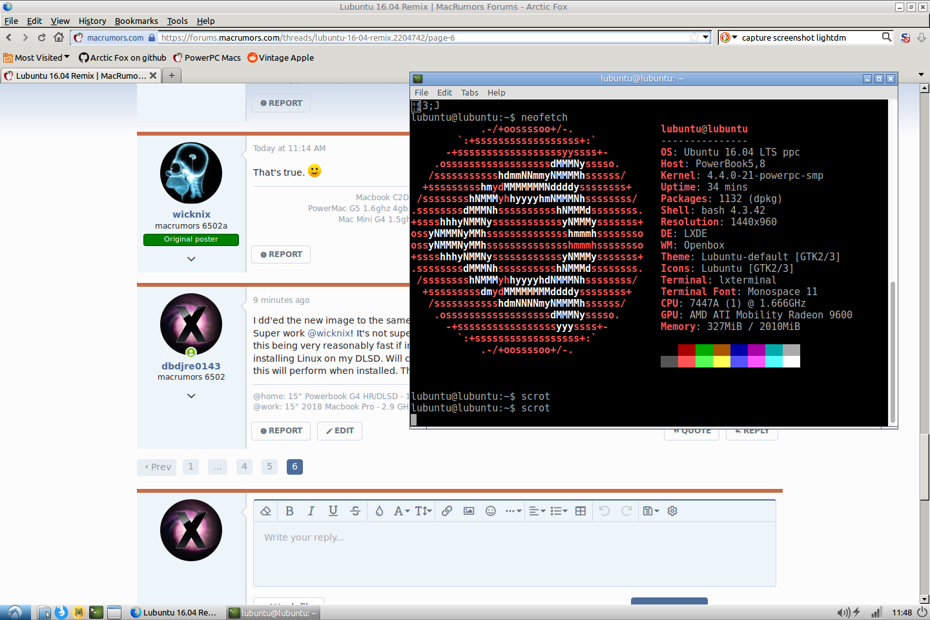This screenshot has height=620, width=930.
Task: Click red swatch in neofetch palette
Action: tap(687, 349)
